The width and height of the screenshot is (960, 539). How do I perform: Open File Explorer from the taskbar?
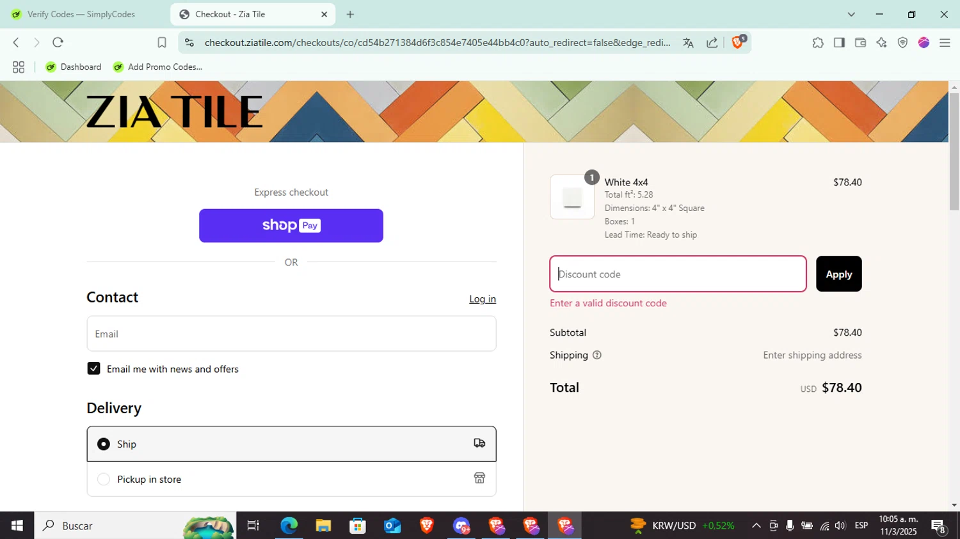(323, 526)
